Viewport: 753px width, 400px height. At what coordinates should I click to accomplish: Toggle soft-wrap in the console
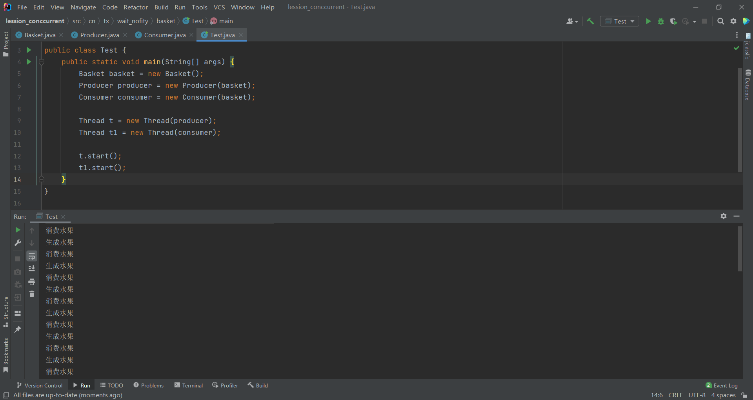pyautogui.click(x=32, y=256)
